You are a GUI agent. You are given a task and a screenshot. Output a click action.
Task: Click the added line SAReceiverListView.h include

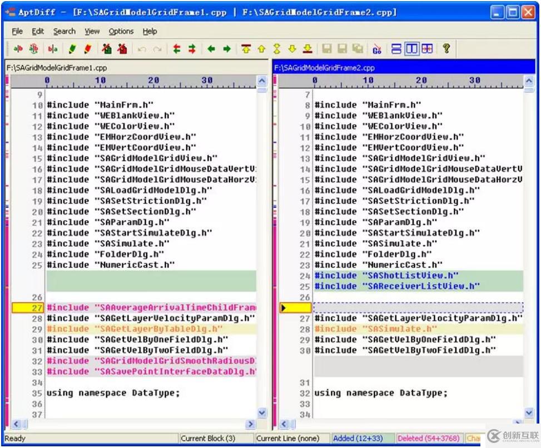(419, 286)
